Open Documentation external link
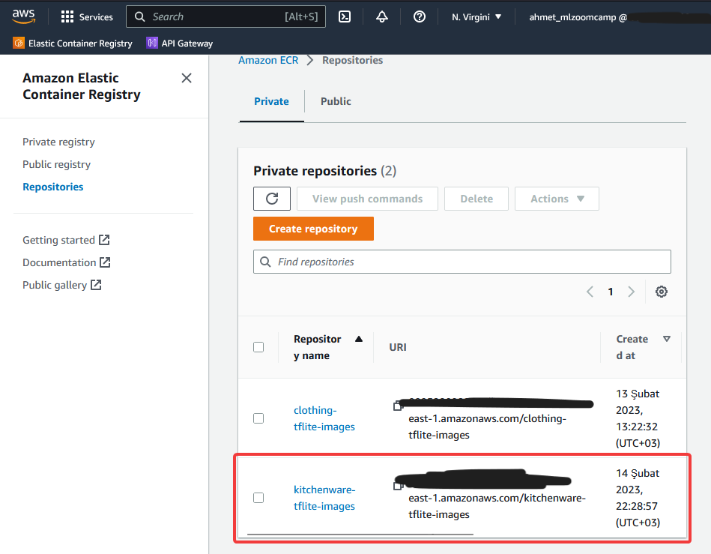The height and width of the screenshot is (554, 711). click(x=67, y=262)
